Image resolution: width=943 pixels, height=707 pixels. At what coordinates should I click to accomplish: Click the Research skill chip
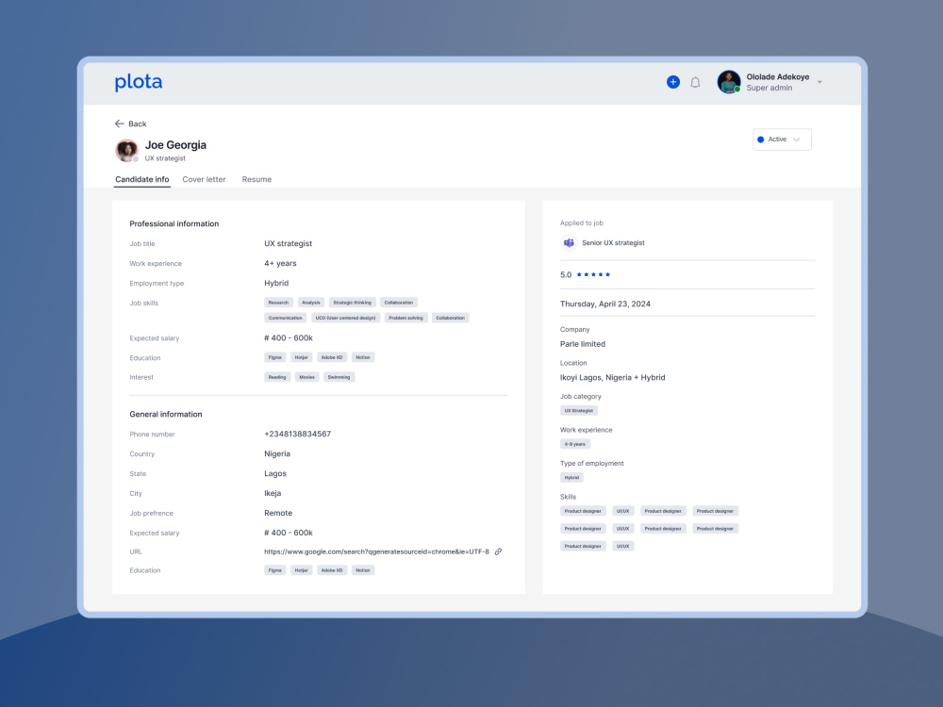point(278,303)
